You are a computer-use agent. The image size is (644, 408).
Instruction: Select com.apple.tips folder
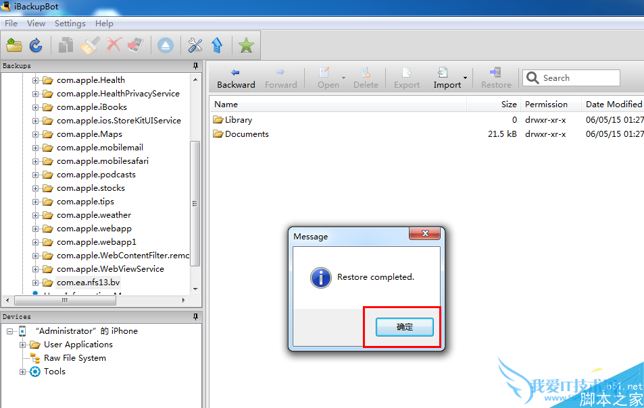point(85,202)
